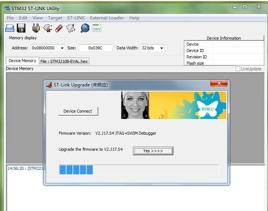Select the Flash size row
The height and width of the screenshot is (211, 268).
click(x=224, y=63)
